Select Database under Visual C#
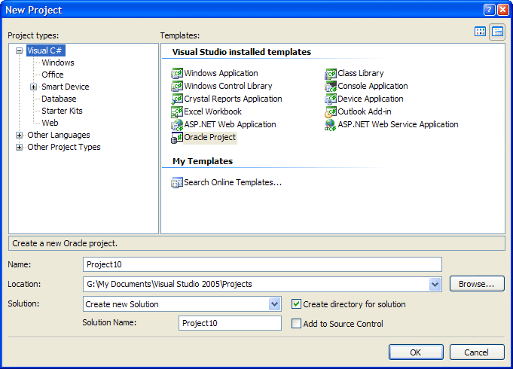 coord(59,99)
